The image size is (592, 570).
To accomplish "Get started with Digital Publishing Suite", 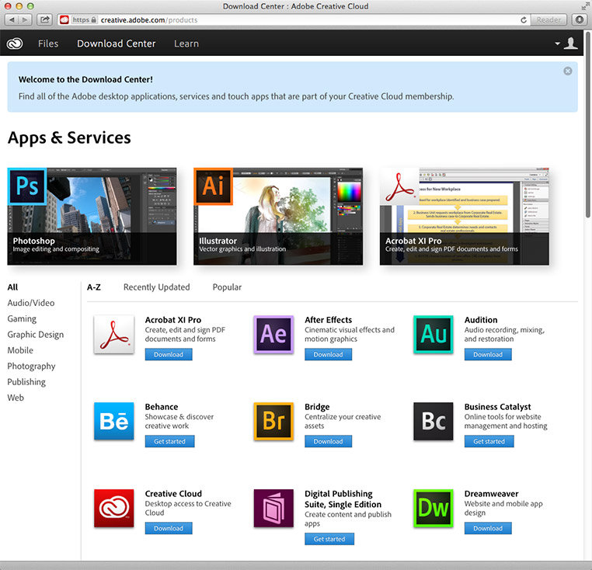I will pyautogui.click(x=329, y=539).
